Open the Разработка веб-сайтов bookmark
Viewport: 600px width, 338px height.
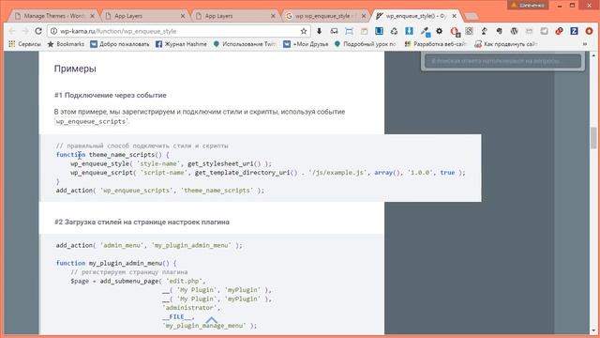435,44
